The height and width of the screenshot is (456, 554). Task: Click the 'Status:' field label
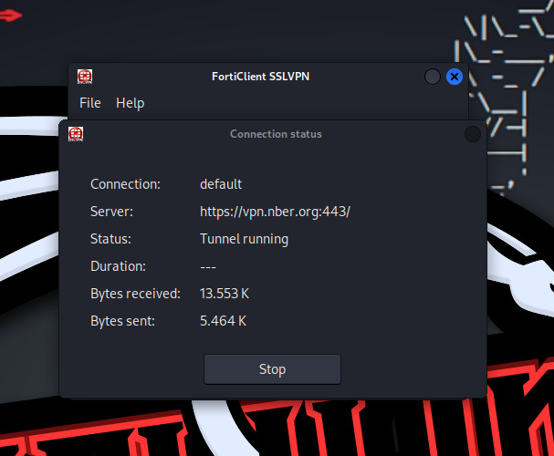pyautogui.click(x=110, y=239)
